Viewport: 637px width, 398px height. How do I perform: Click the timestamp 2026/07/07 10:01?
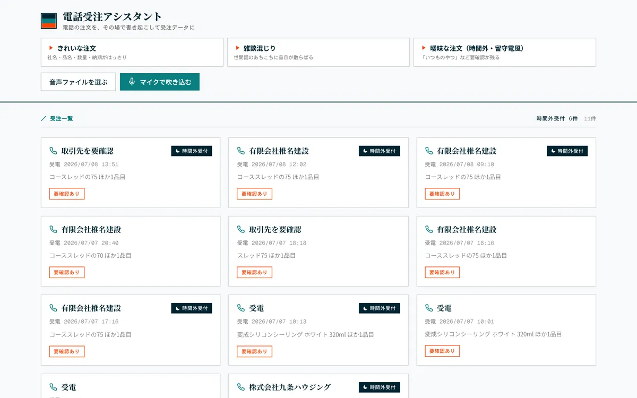pyautogui.click(x=467, y=322)
